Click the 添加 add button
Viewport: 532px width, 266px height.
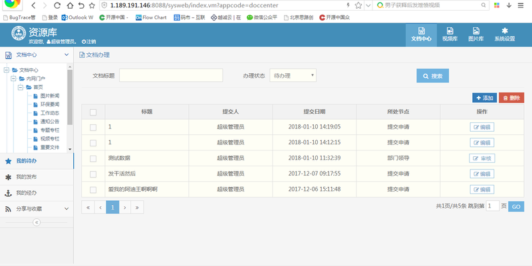coord(485,98)
